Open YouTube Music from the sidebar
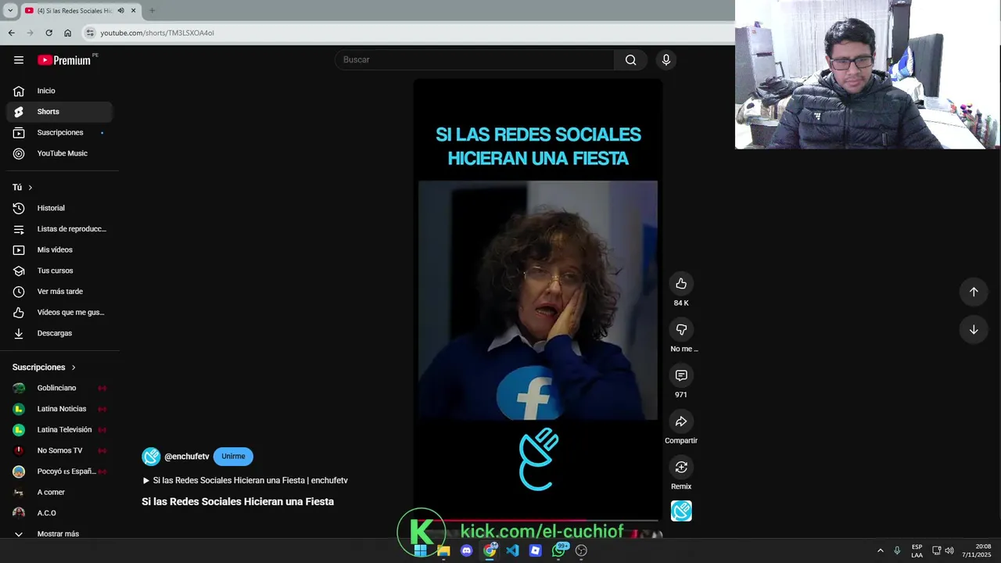 click(x=59, y=153)
